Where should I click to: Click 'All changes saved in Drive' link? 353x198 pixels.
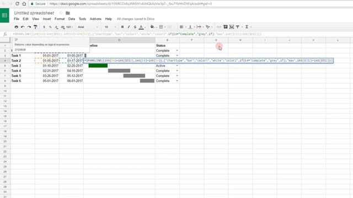point(136,19)
